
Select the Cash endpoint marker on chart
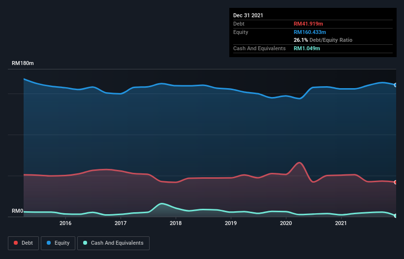396,216
